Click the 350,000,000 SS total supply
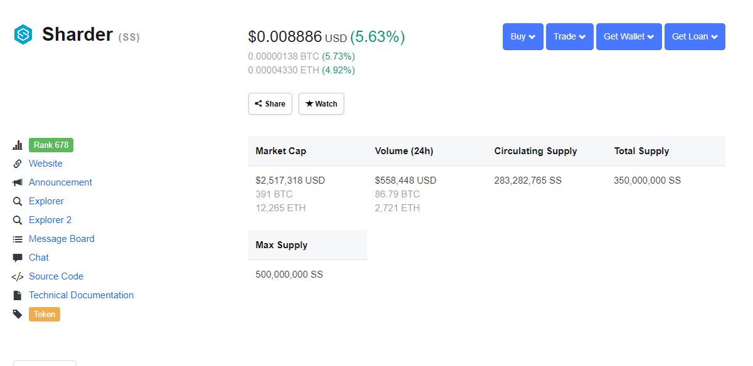Screen dimensions: 753x366 pyautogui.click(x=648, y=180)
